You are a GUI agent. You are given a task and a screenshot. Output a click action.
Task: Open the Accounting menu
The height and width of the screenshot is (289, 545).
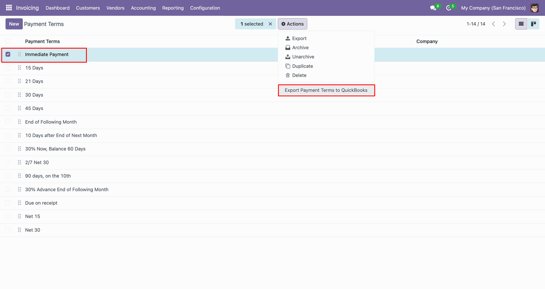pyautogui.click(x=143, y=8)
